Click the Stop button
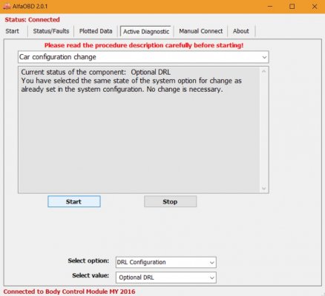The height and width of the screenshot is (296, 325). point(170,201)
